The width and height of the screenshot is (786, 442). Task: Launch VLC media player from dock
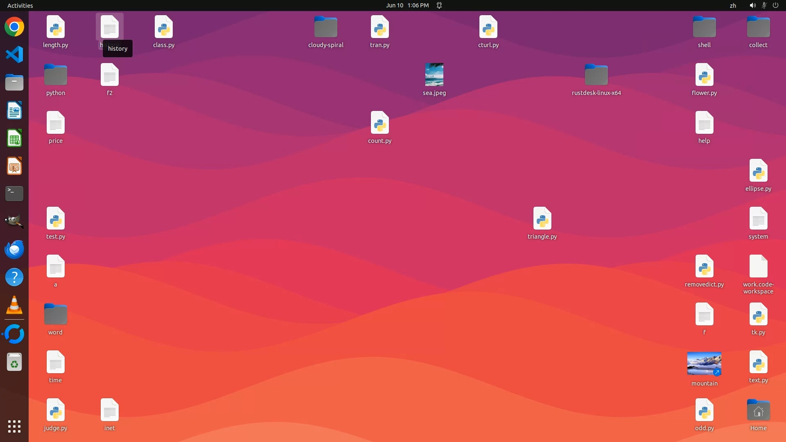coord(14,305)
